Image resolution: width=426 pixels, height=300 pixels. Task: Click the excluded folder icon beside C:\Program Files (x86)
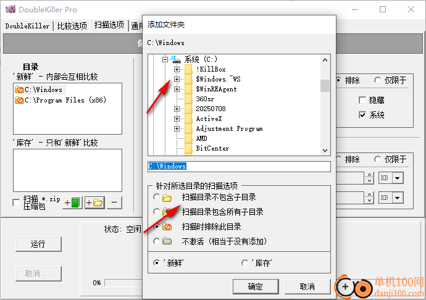(19, 100)
